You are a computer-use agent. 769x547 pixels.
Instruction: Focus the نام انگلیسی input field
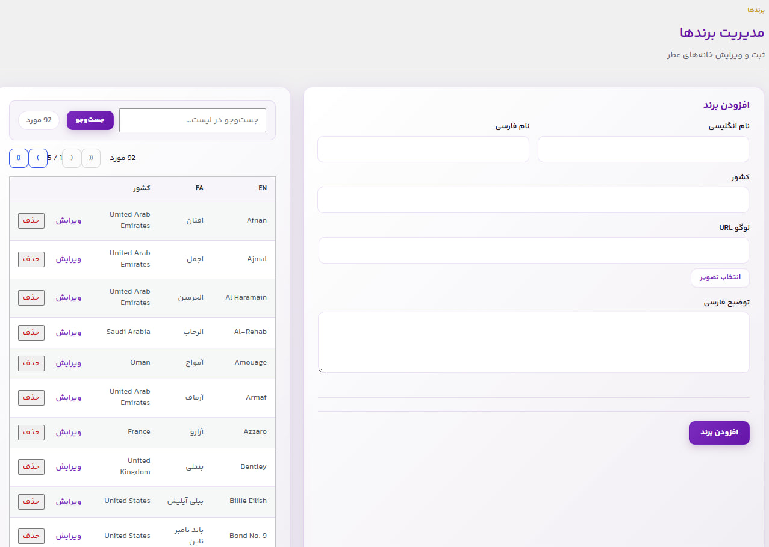[643, 149]
